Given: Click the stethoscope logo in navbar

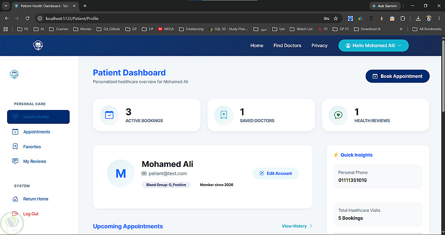Looking at the screenshot, I should click(38, 45).
